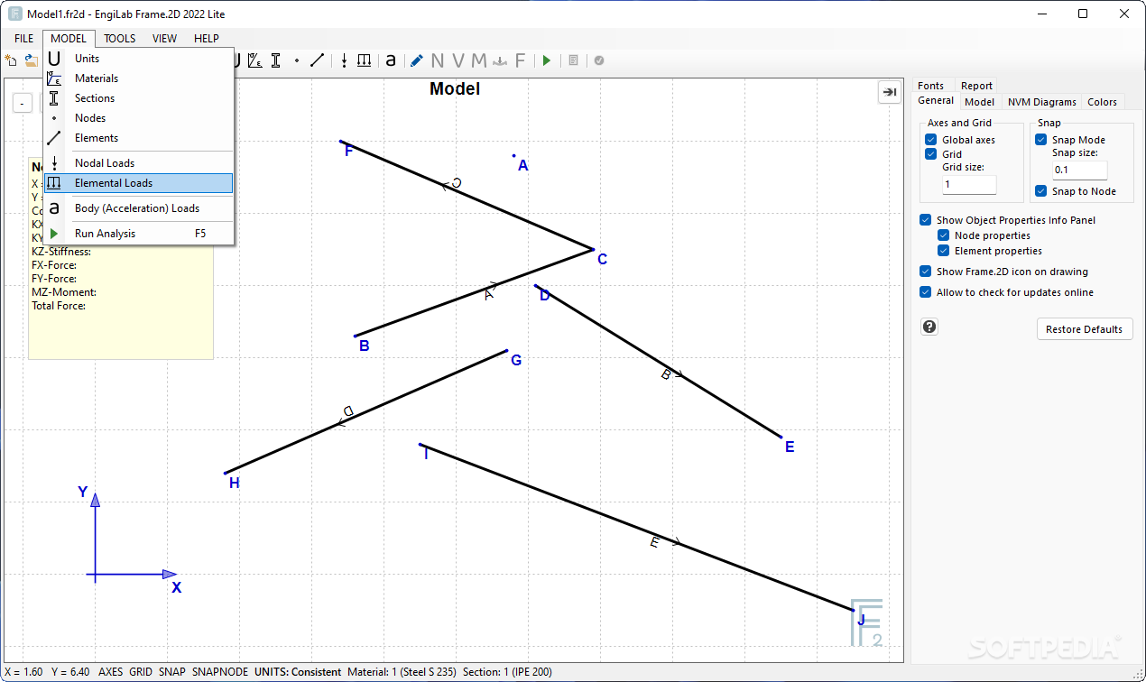Open Materials via toolbar stress-strain icon
The image size is (1146, 682).
256,60
